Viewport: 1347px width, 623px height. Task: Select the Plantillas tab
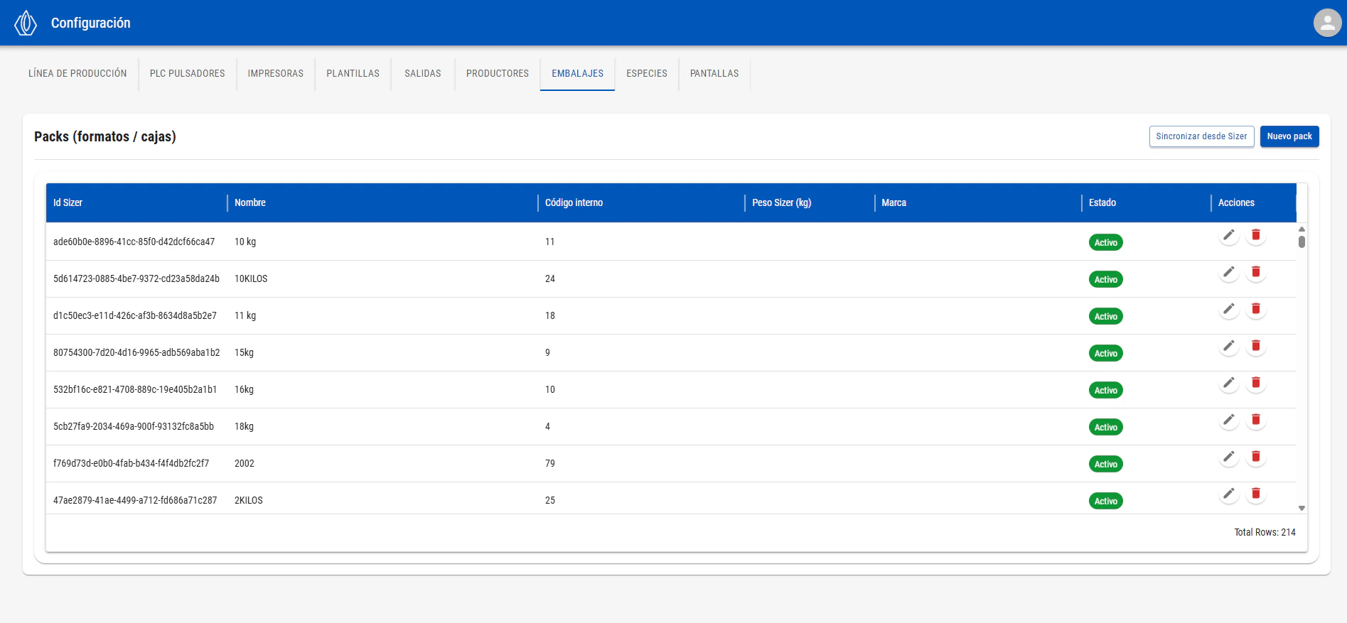[x=353, y=74]
